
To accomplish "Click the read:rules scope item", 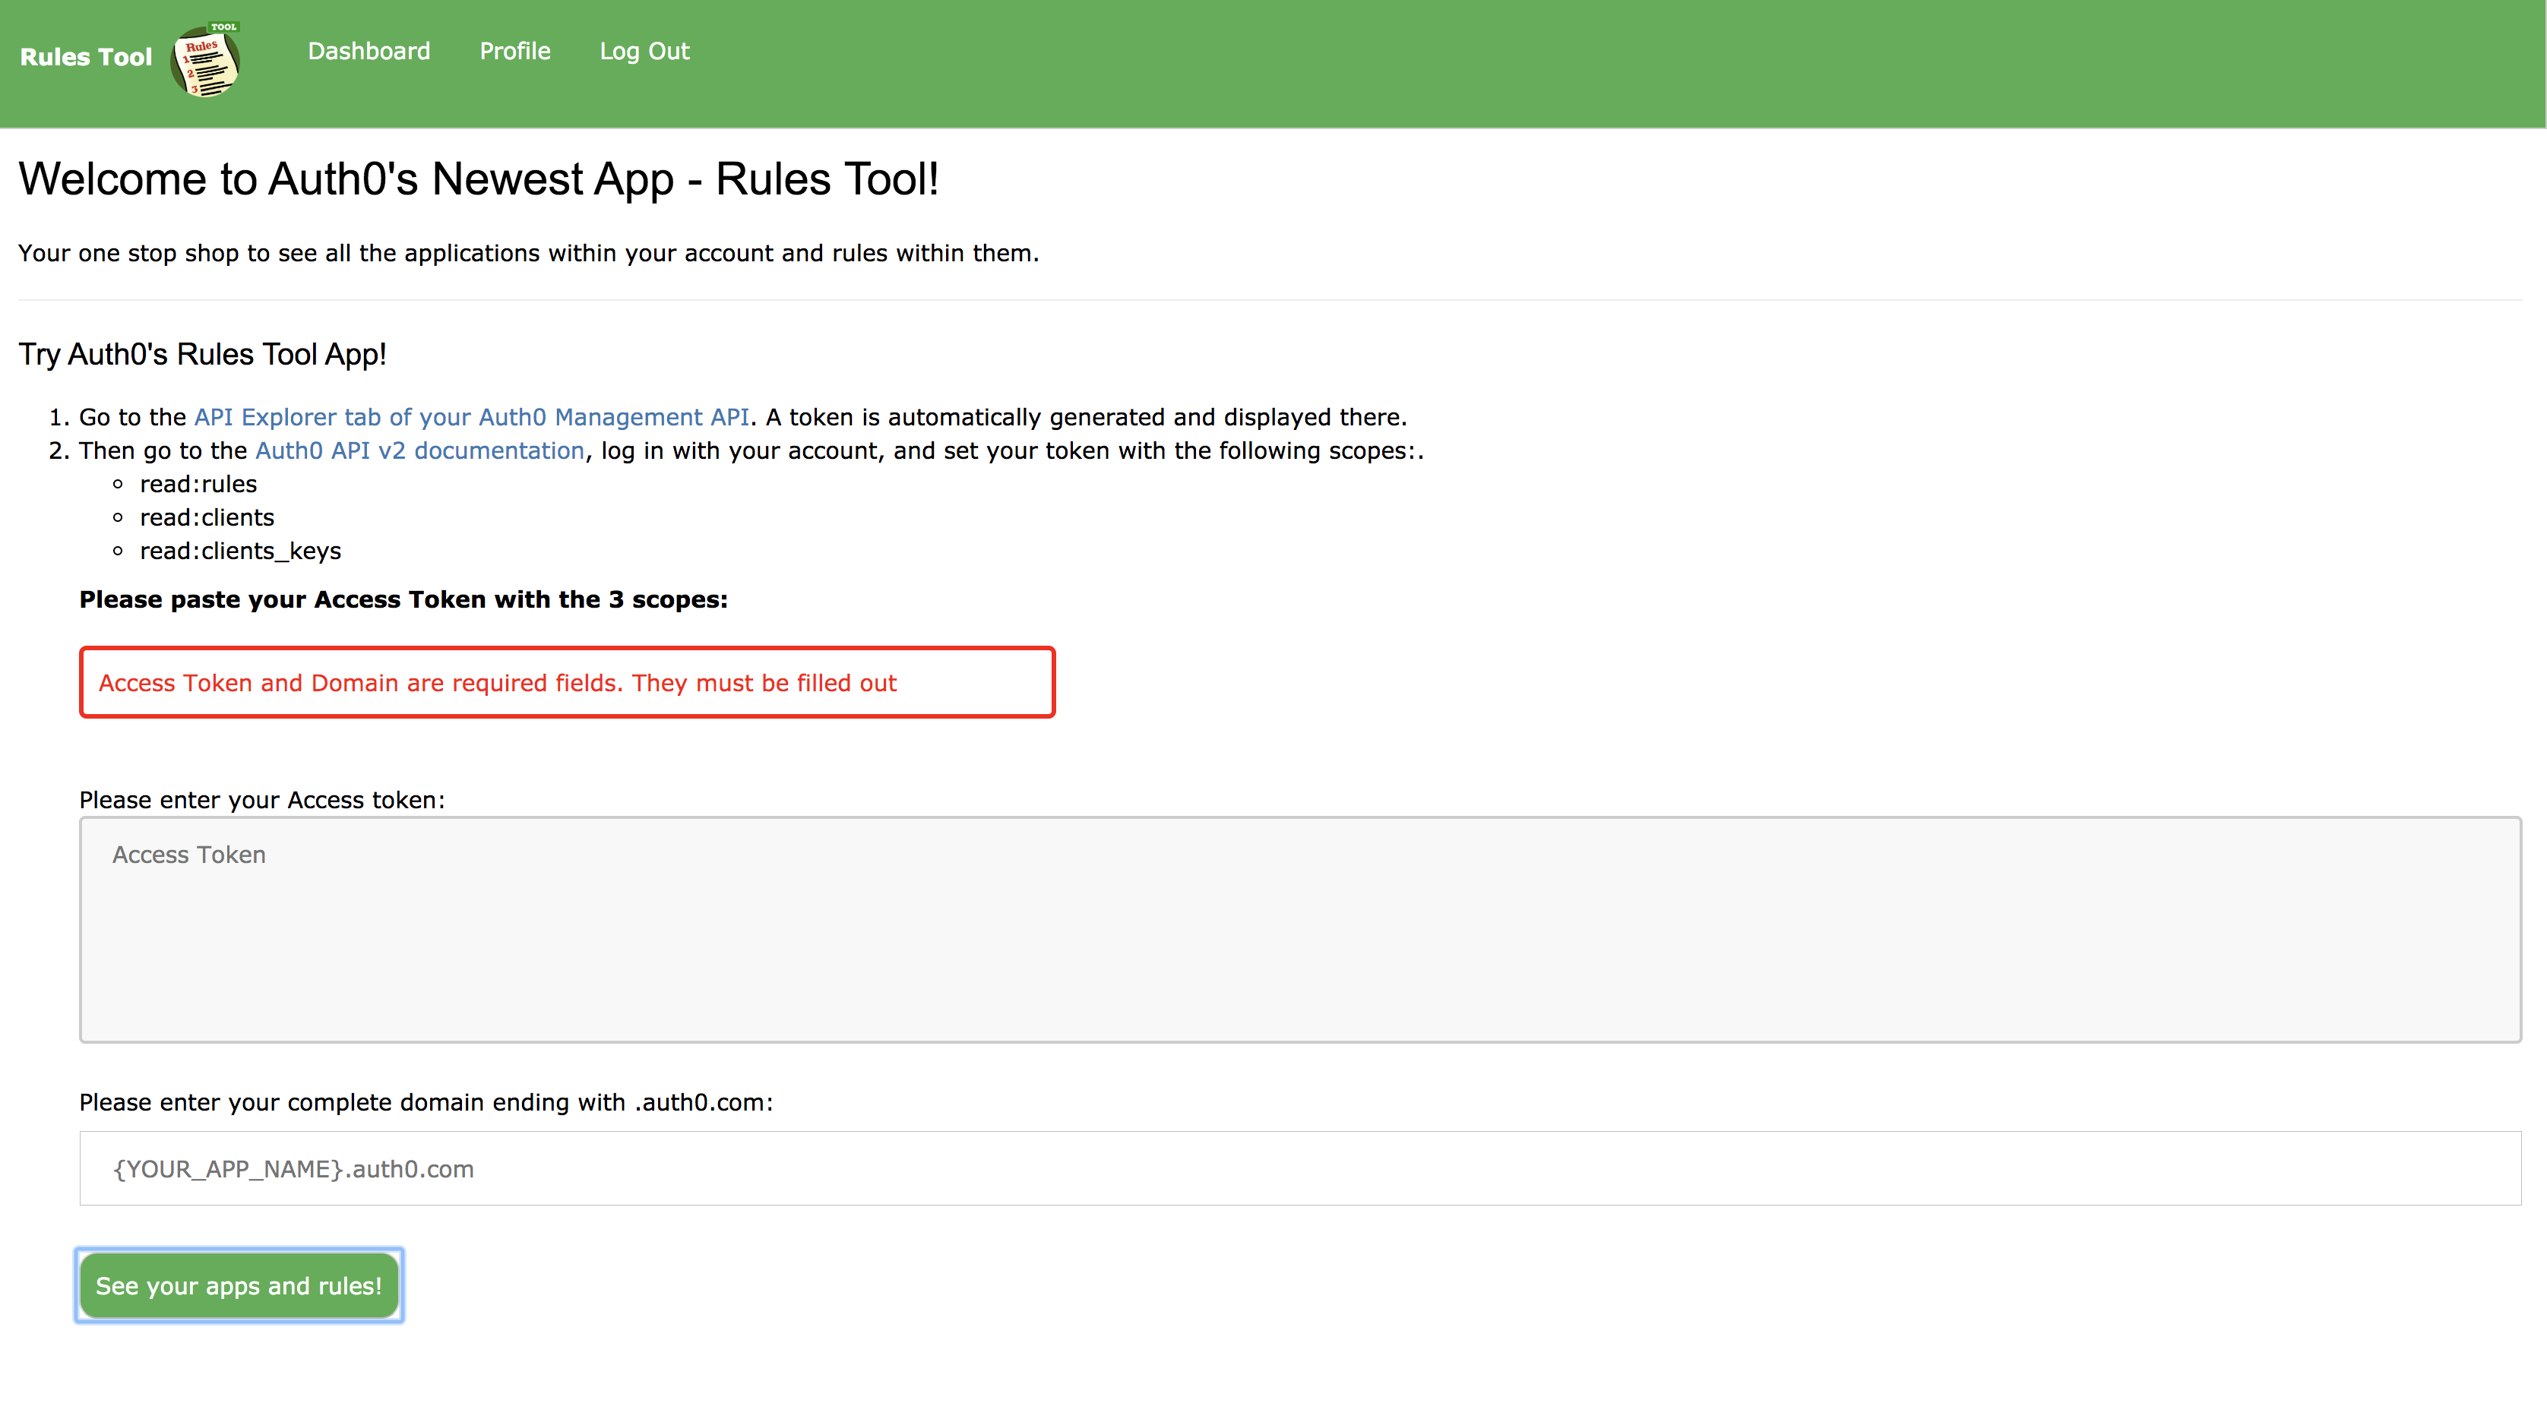I will click(x=198, y=484).
